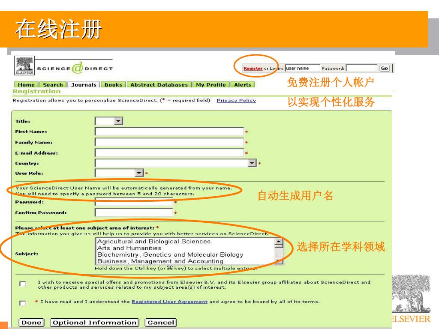The width and height of the screenshot is (439, 329).
Task: Check the special offers and promotions checkbox
Action: point(23,284)
